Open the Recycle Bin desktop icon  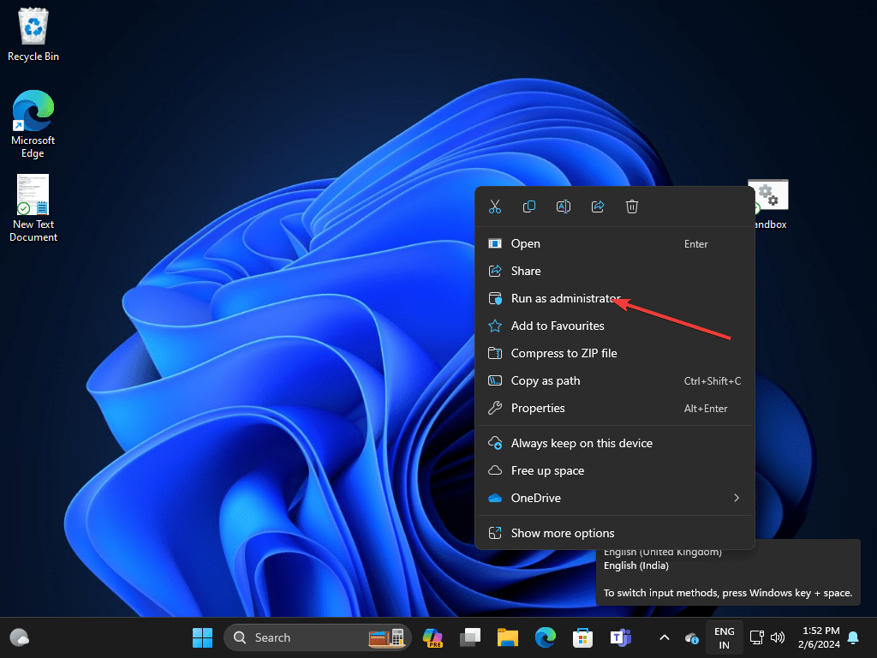[x=33, y=34]
